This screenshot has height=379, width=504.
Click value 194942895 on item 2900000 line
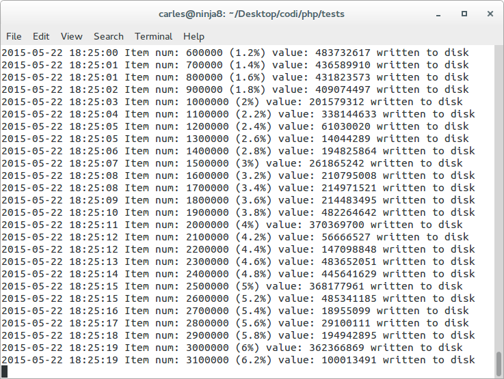[x=349, y=336]
